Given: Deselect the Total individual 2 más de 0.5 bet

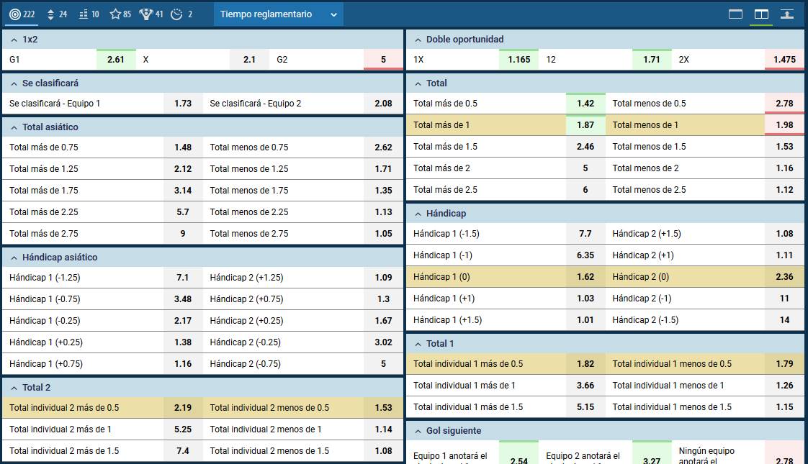Looking at the screenshot, I should (x=101, y=407).
